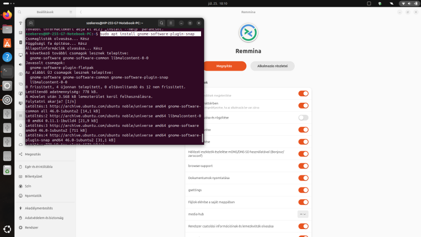Click the Terminal title 'szekeres@HP-255-G7-Notebook-PC'
The height and width of the screenshot is (237, 421).
[115, 23]
